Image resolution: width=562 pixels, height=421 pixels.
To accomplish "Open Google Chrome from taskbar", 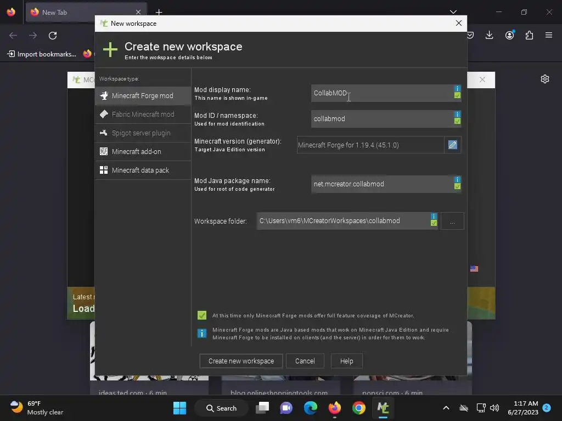I will [358, 408].
